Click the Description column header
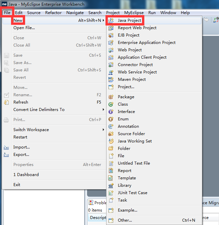 pos(97,218)
